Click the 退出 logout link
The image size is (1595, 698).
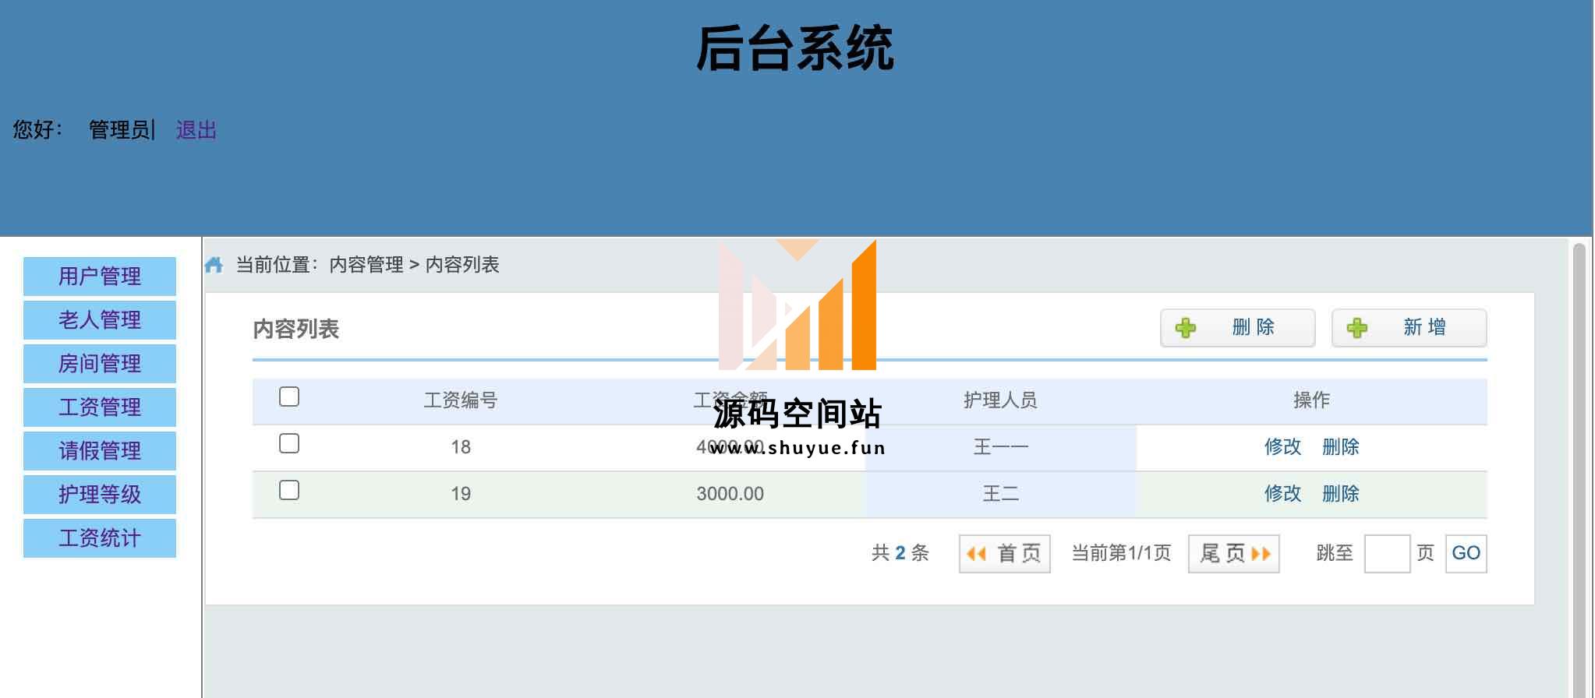[x=196, y=130]
